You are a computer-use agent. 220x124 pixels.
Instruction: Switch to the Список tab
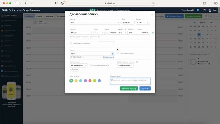(x=39, y=16)
